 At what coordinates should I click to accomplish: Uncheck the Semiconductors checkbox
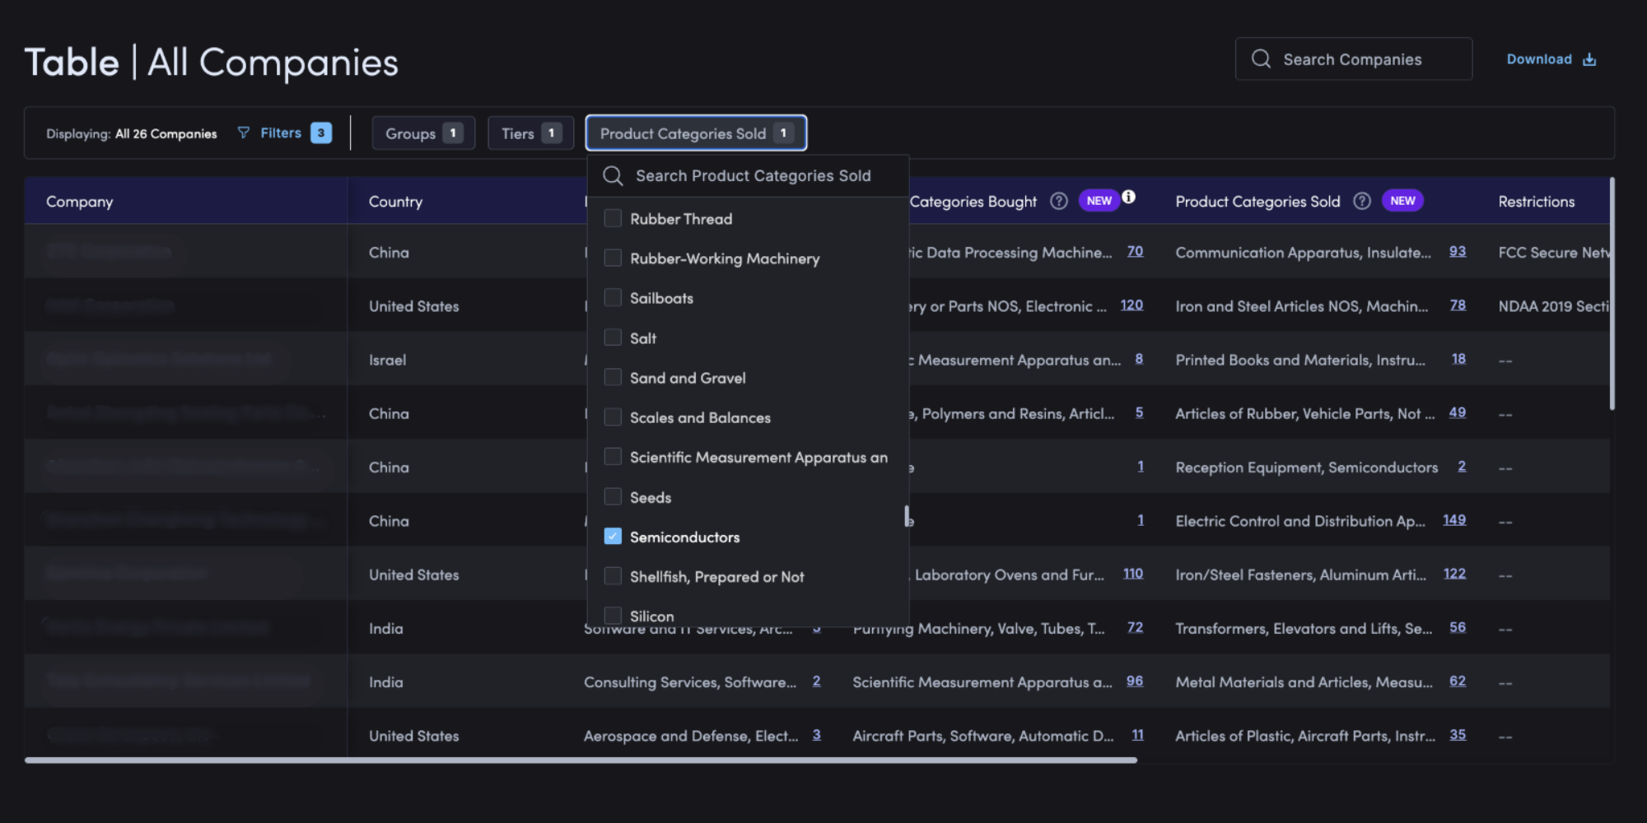click(613, 536)
